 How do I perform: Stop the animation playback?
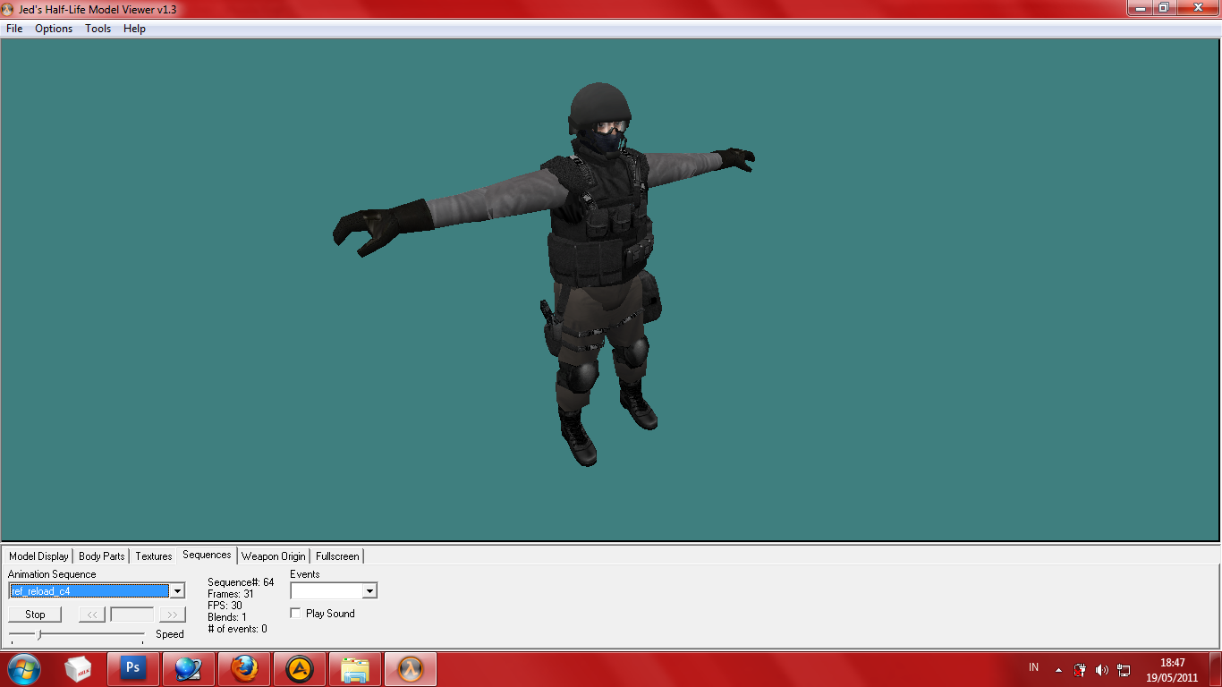click(35, 615)
